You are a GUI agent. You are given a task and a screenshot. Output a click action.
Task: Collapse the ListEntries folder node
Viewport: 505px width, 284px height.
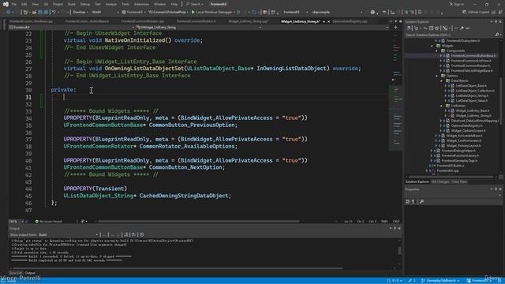pos(442,106)
